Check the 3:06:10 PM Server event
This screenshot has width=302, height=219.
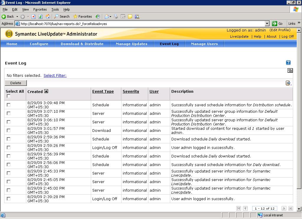[x=9, y=122]
